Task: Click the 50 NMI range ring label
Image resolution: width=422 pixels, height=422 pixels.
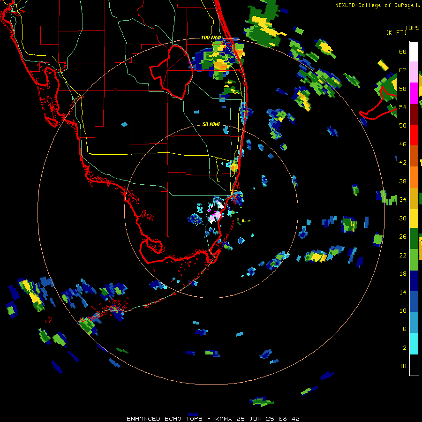Action: click(211, 124)
